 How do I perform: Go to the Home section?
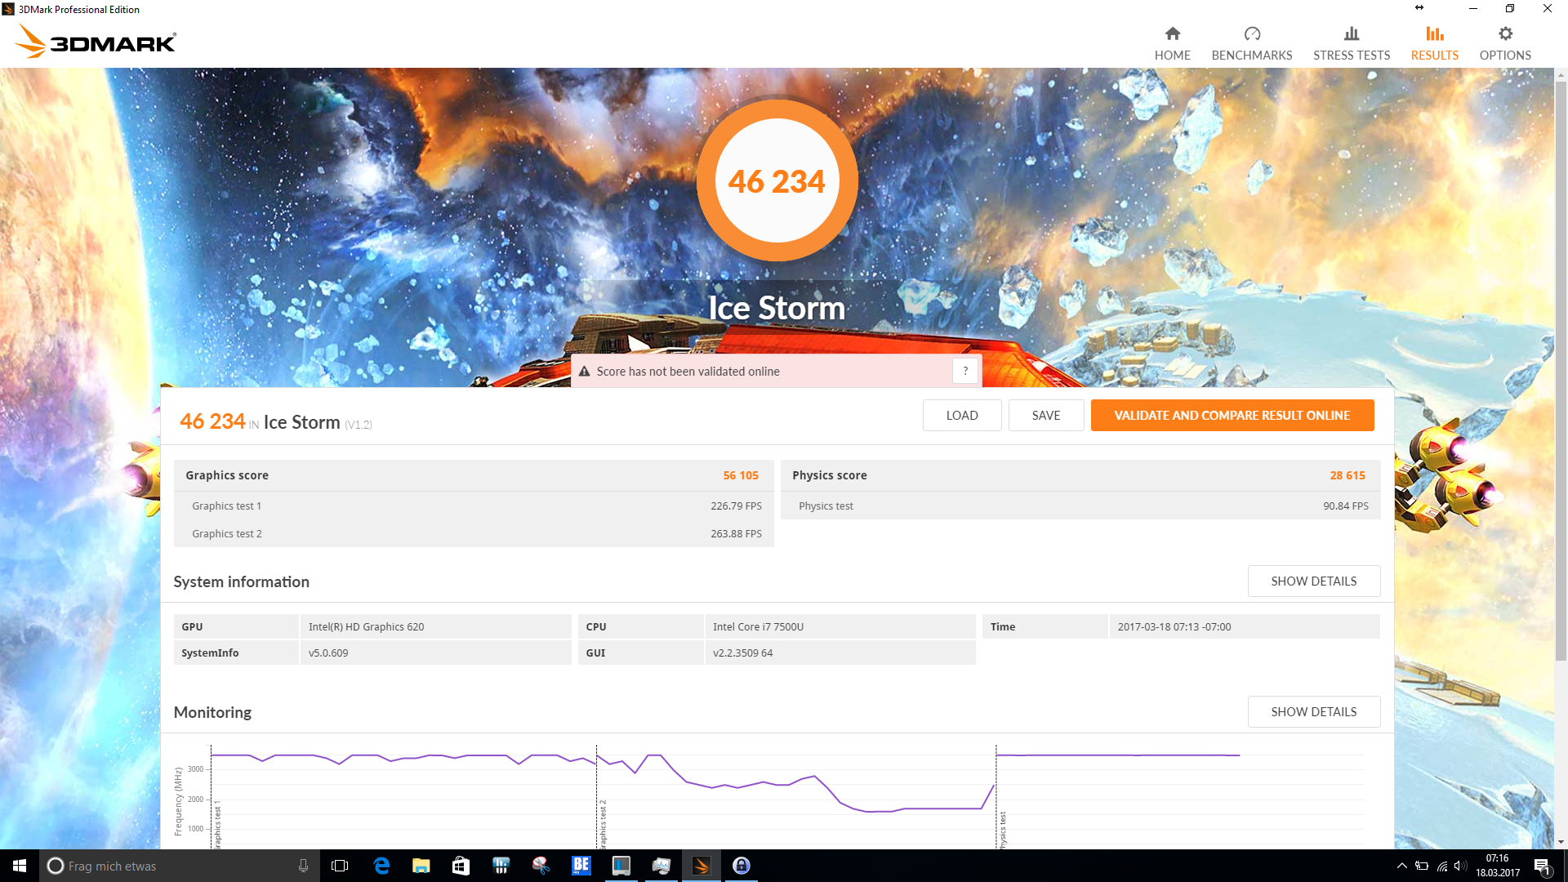click(1172, 43)
